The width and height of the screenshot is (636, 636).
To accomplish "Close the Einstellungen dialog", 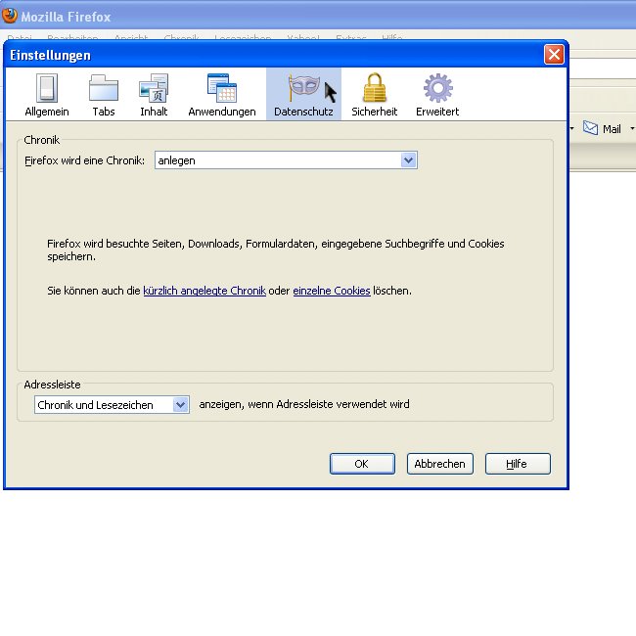I will [554, 55].
